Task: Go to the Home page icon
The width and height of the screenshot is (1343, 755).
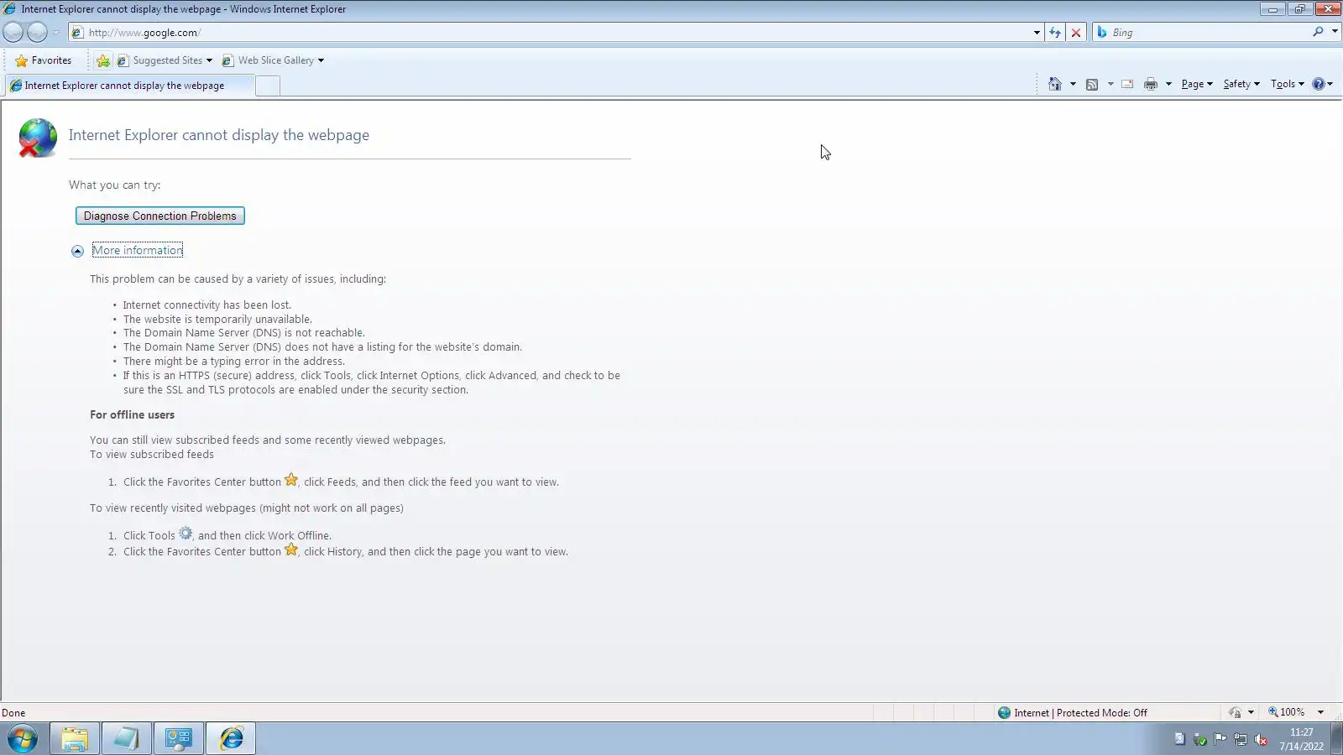Action: pyautogui.click(x=1055, y=84)
